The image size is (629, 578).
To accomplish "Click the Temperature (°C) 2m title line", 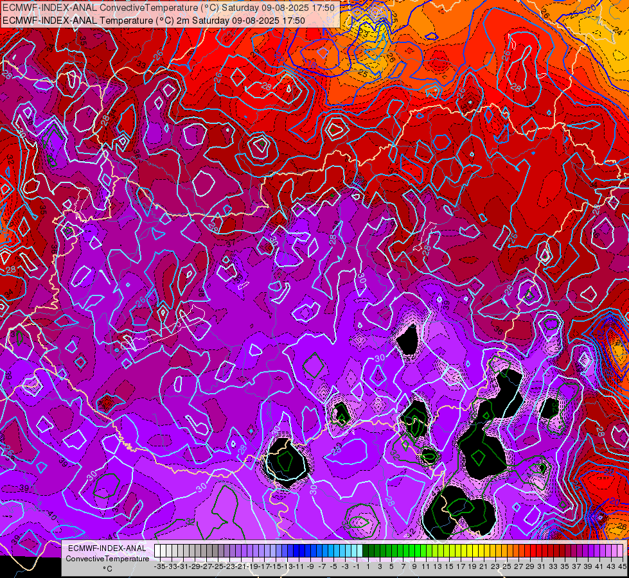I will 154,21.
